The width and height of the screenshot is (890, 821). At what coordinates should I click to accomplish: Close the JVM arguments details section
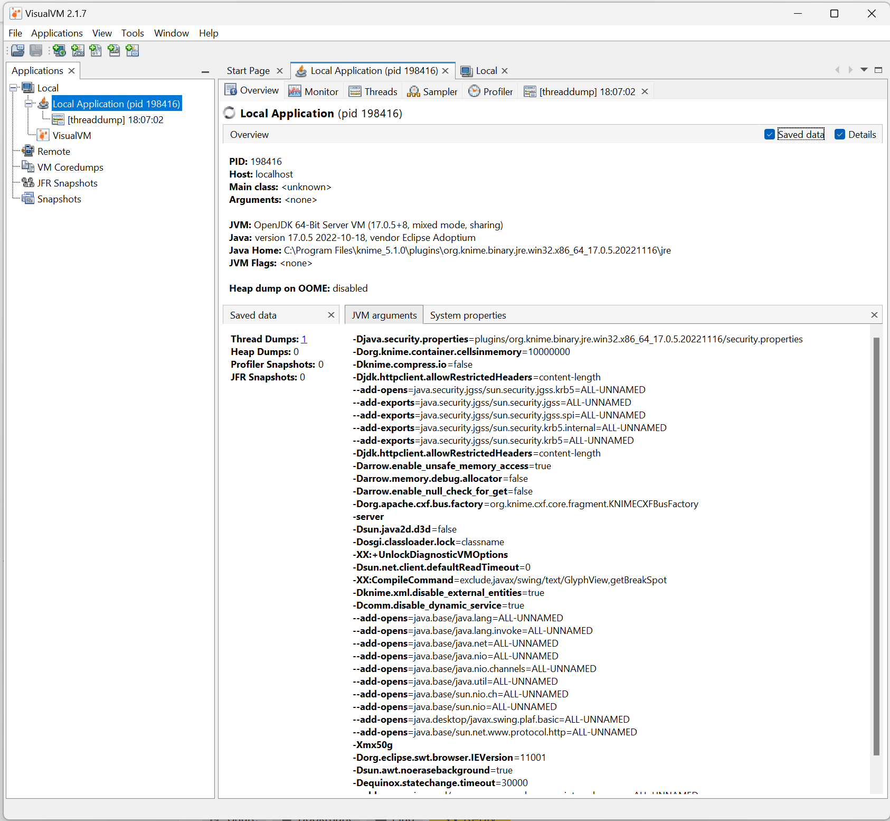click(874, 315)
